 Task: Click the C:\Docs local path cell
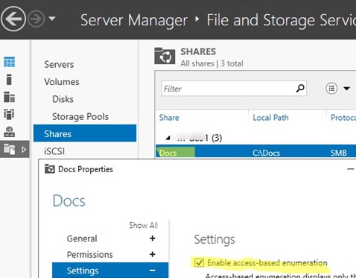point(266,153)
